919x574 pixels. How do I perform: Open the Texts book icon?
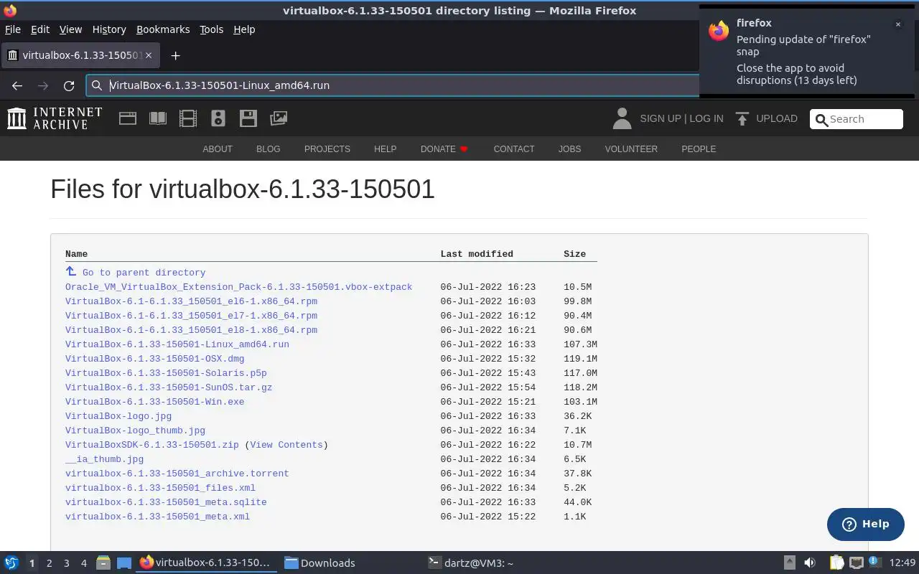pyautogui.click(x=158, y=118)
